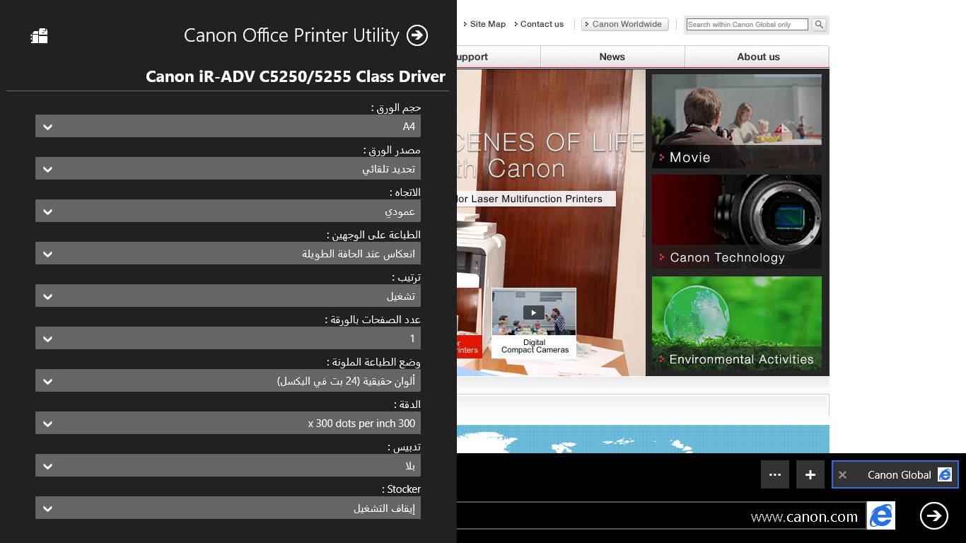Click the Canon Office Printer Utility arrow icon
Image resolution: width=966 pixels, height=543 pixels.
(417, 35)
